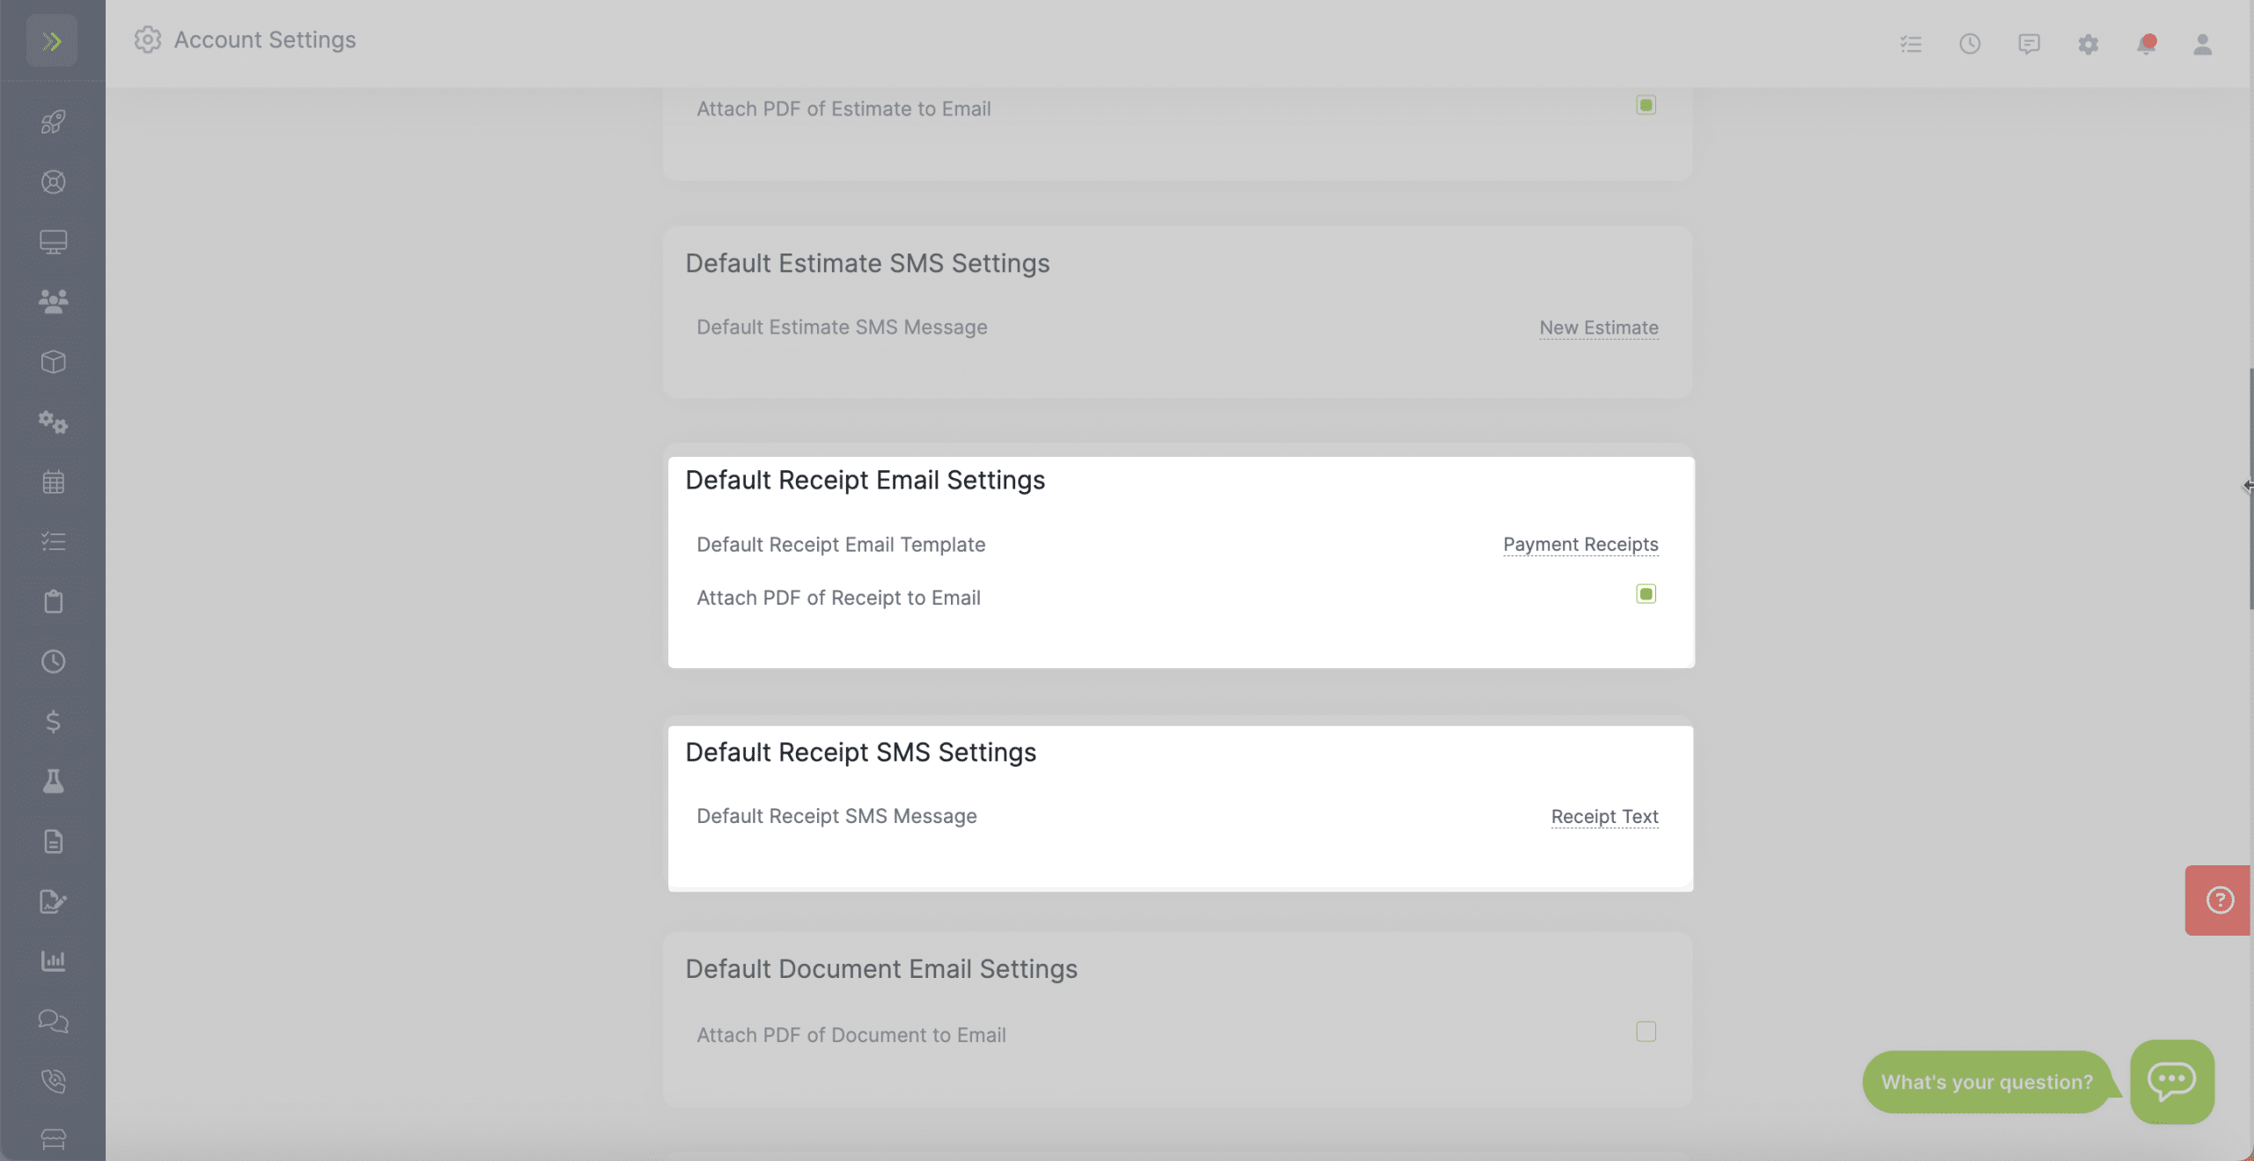Toggle Attach PDF of Receipt to Email checkbox
The width and height of the screenshot is (2254, 1161).
[1646, 594]
